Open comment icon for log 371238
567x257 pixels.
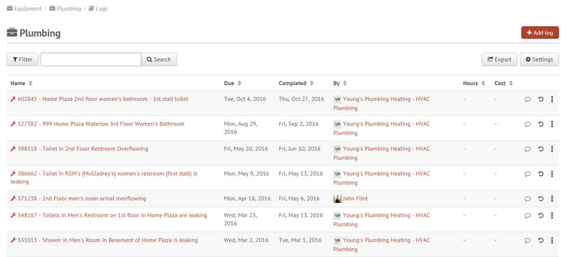(x=527, y=199)
